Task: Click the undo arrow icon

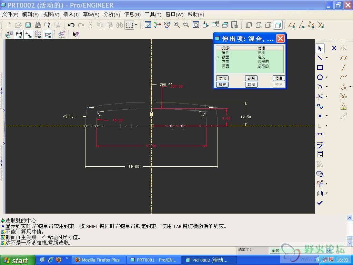Action: (71, 25)
